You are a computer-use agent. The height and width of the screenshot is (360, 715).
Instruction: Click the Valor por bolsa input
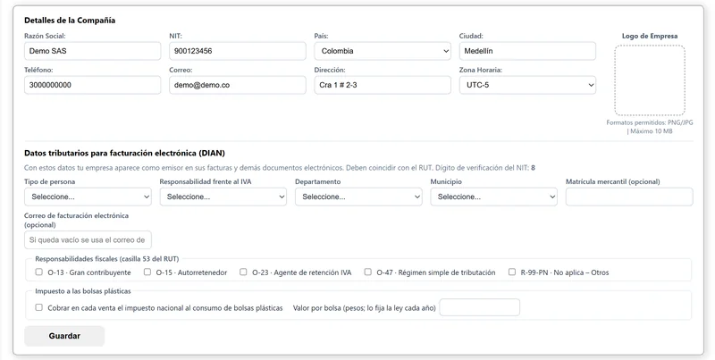(480, 307)
